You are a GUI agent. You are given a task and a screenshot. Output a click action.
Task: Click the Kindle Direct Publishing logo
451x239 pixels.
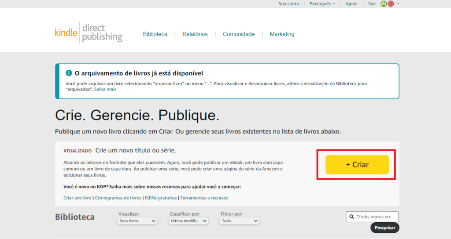[x=89, y=33]
